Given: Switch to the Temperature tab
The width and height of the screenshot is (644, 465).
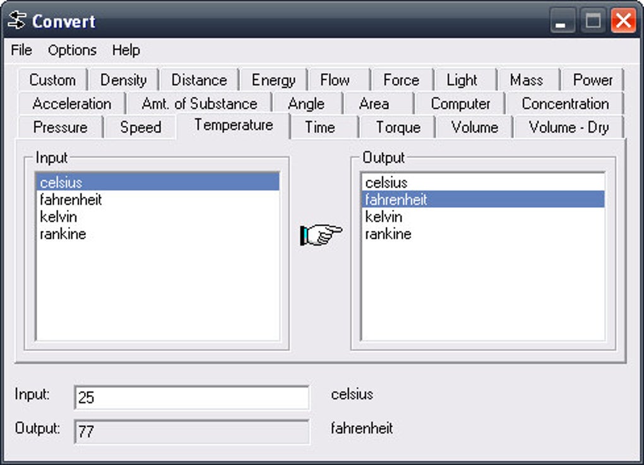Looking at the screenshot, I should [232, 125].
